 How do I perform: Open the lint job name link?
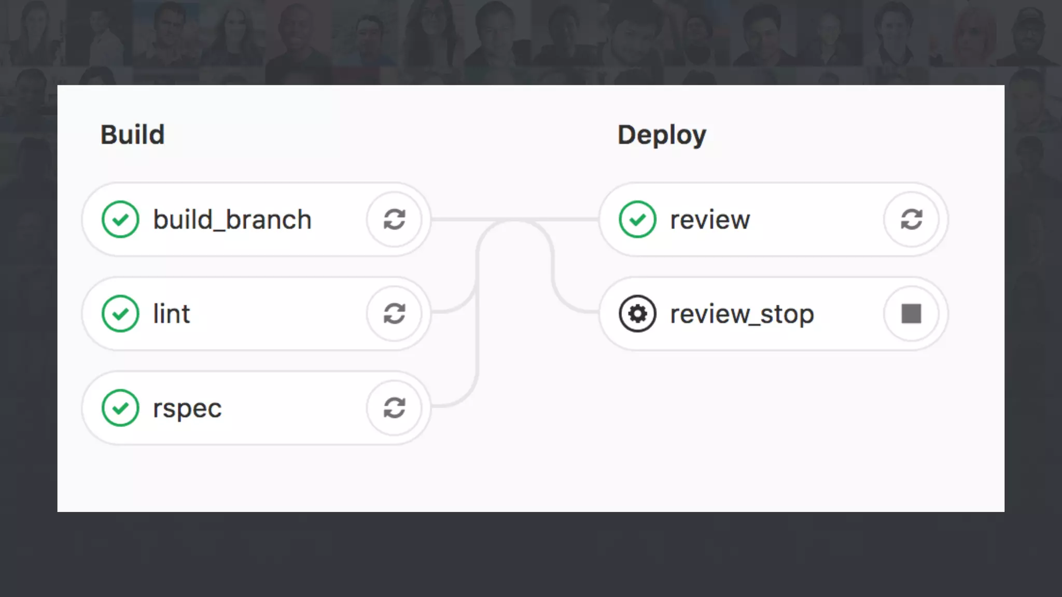(x=171, y=314)
